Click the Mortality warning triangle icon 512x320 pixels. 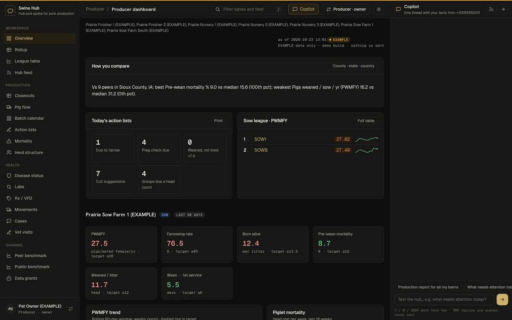[9, 141]
